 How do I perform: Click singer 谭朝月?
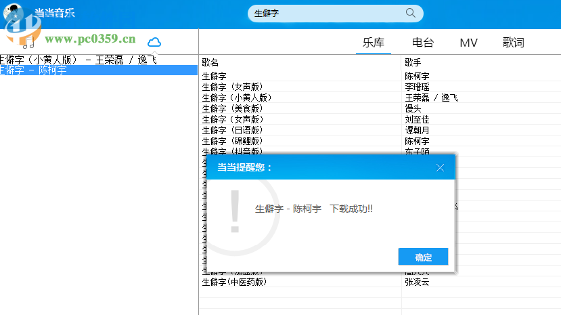[417, 130]
